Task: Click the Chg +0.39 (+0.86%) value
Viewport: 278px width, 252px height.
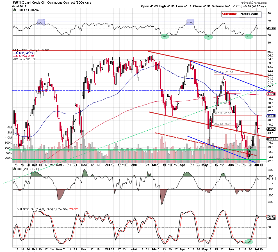Action: (x=250, y=6)
